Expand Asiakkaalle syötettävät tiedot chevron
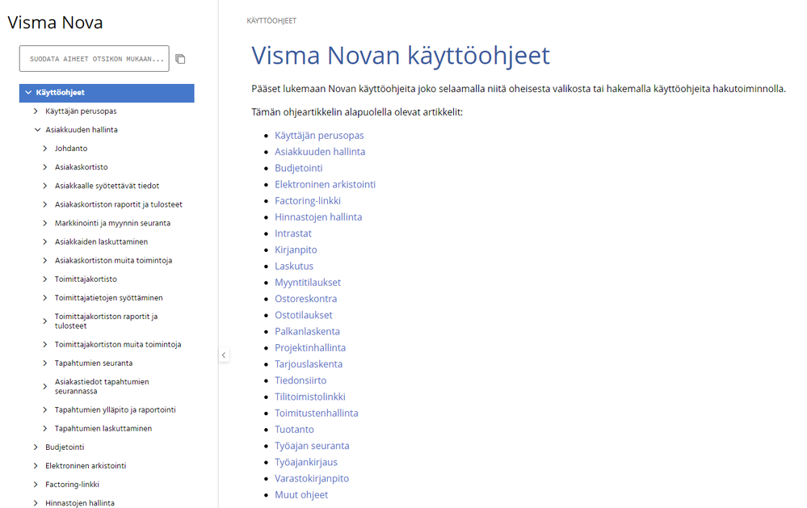This screenshot has width=807, height=508. (x=44, y=186)
